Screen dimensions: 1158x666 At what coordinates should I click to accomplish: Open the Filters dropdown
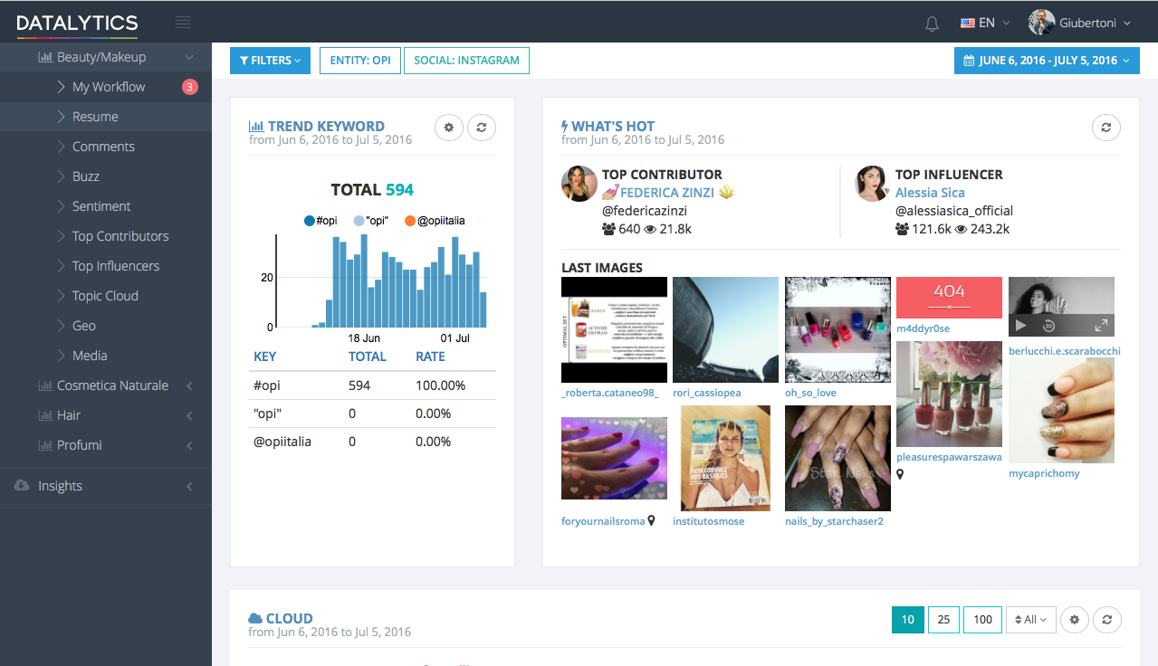270,61
